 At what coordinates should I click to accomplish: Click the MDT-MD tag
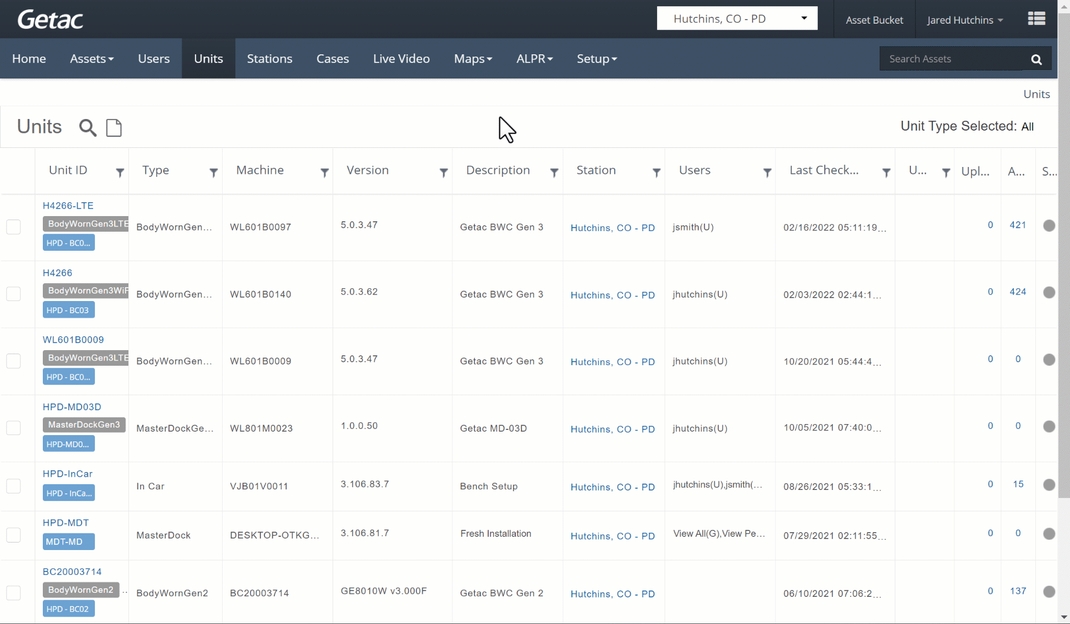tap(68, 542)
